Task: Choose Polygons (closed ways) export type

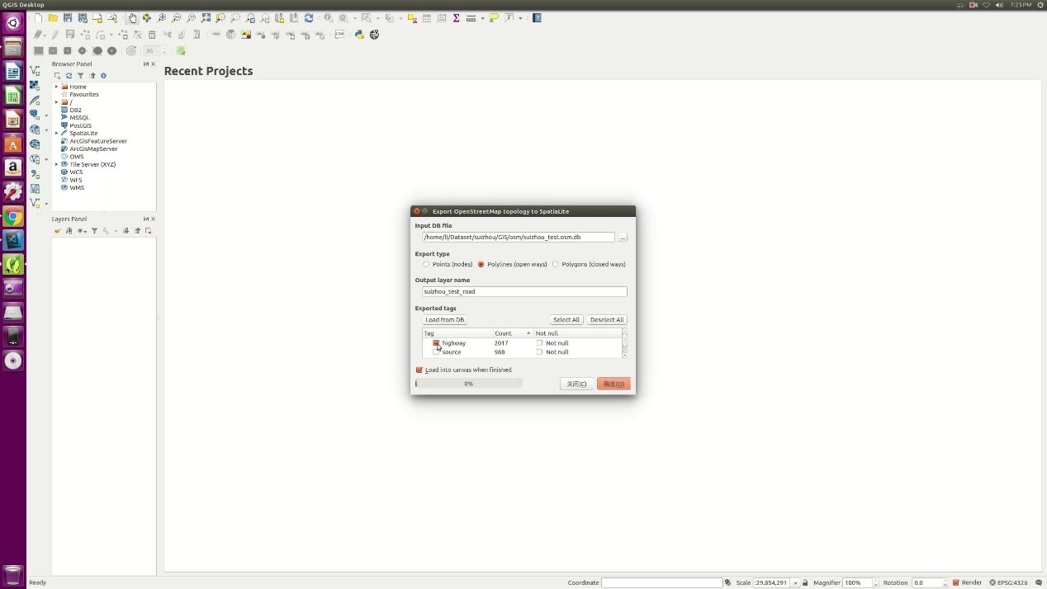Action: pyautogui.click(x=556, y=265)
